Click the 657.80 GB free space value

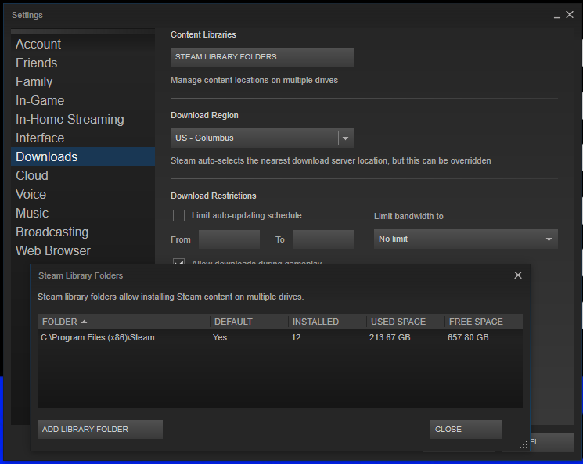tap(468, 337)
